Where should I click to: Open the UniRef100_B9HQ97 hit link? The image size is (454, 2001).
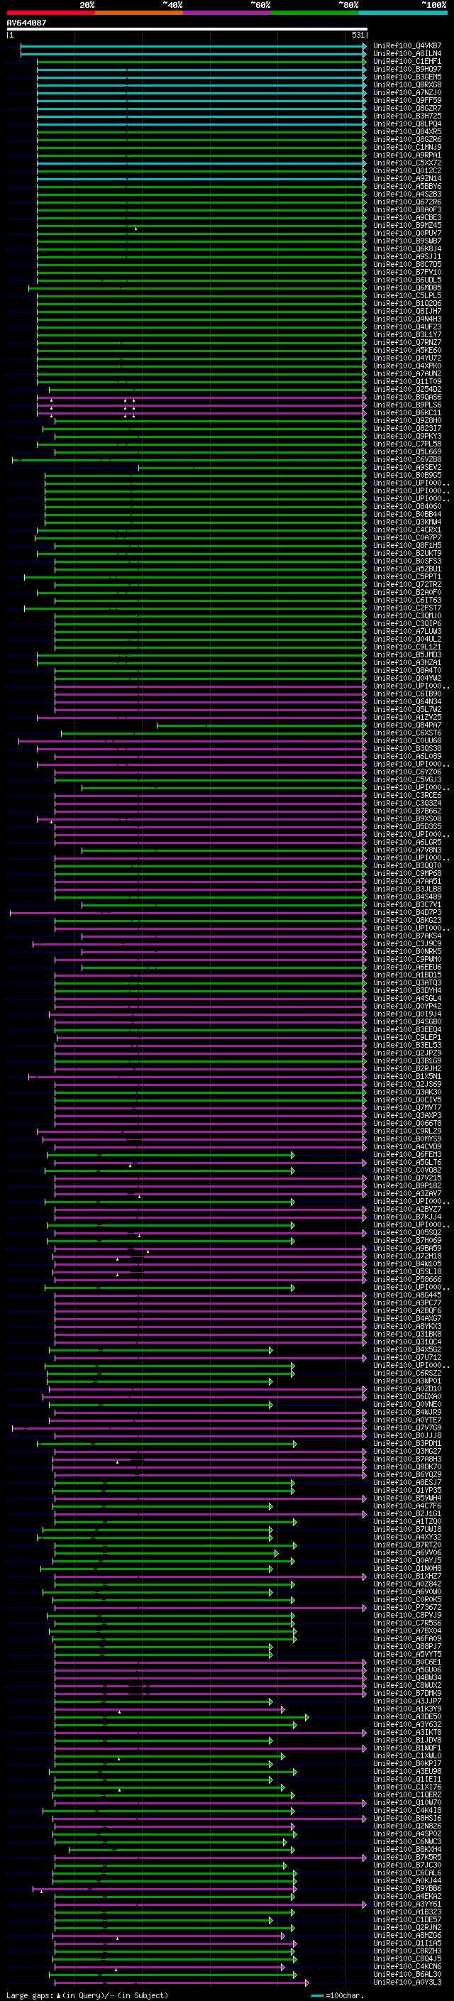[407, 69]
